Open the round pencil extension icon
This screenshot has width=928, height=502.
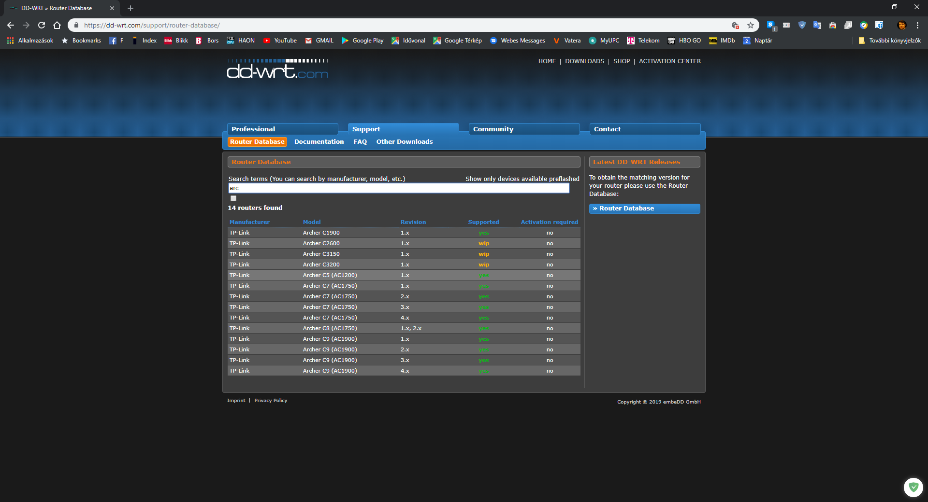864,25
